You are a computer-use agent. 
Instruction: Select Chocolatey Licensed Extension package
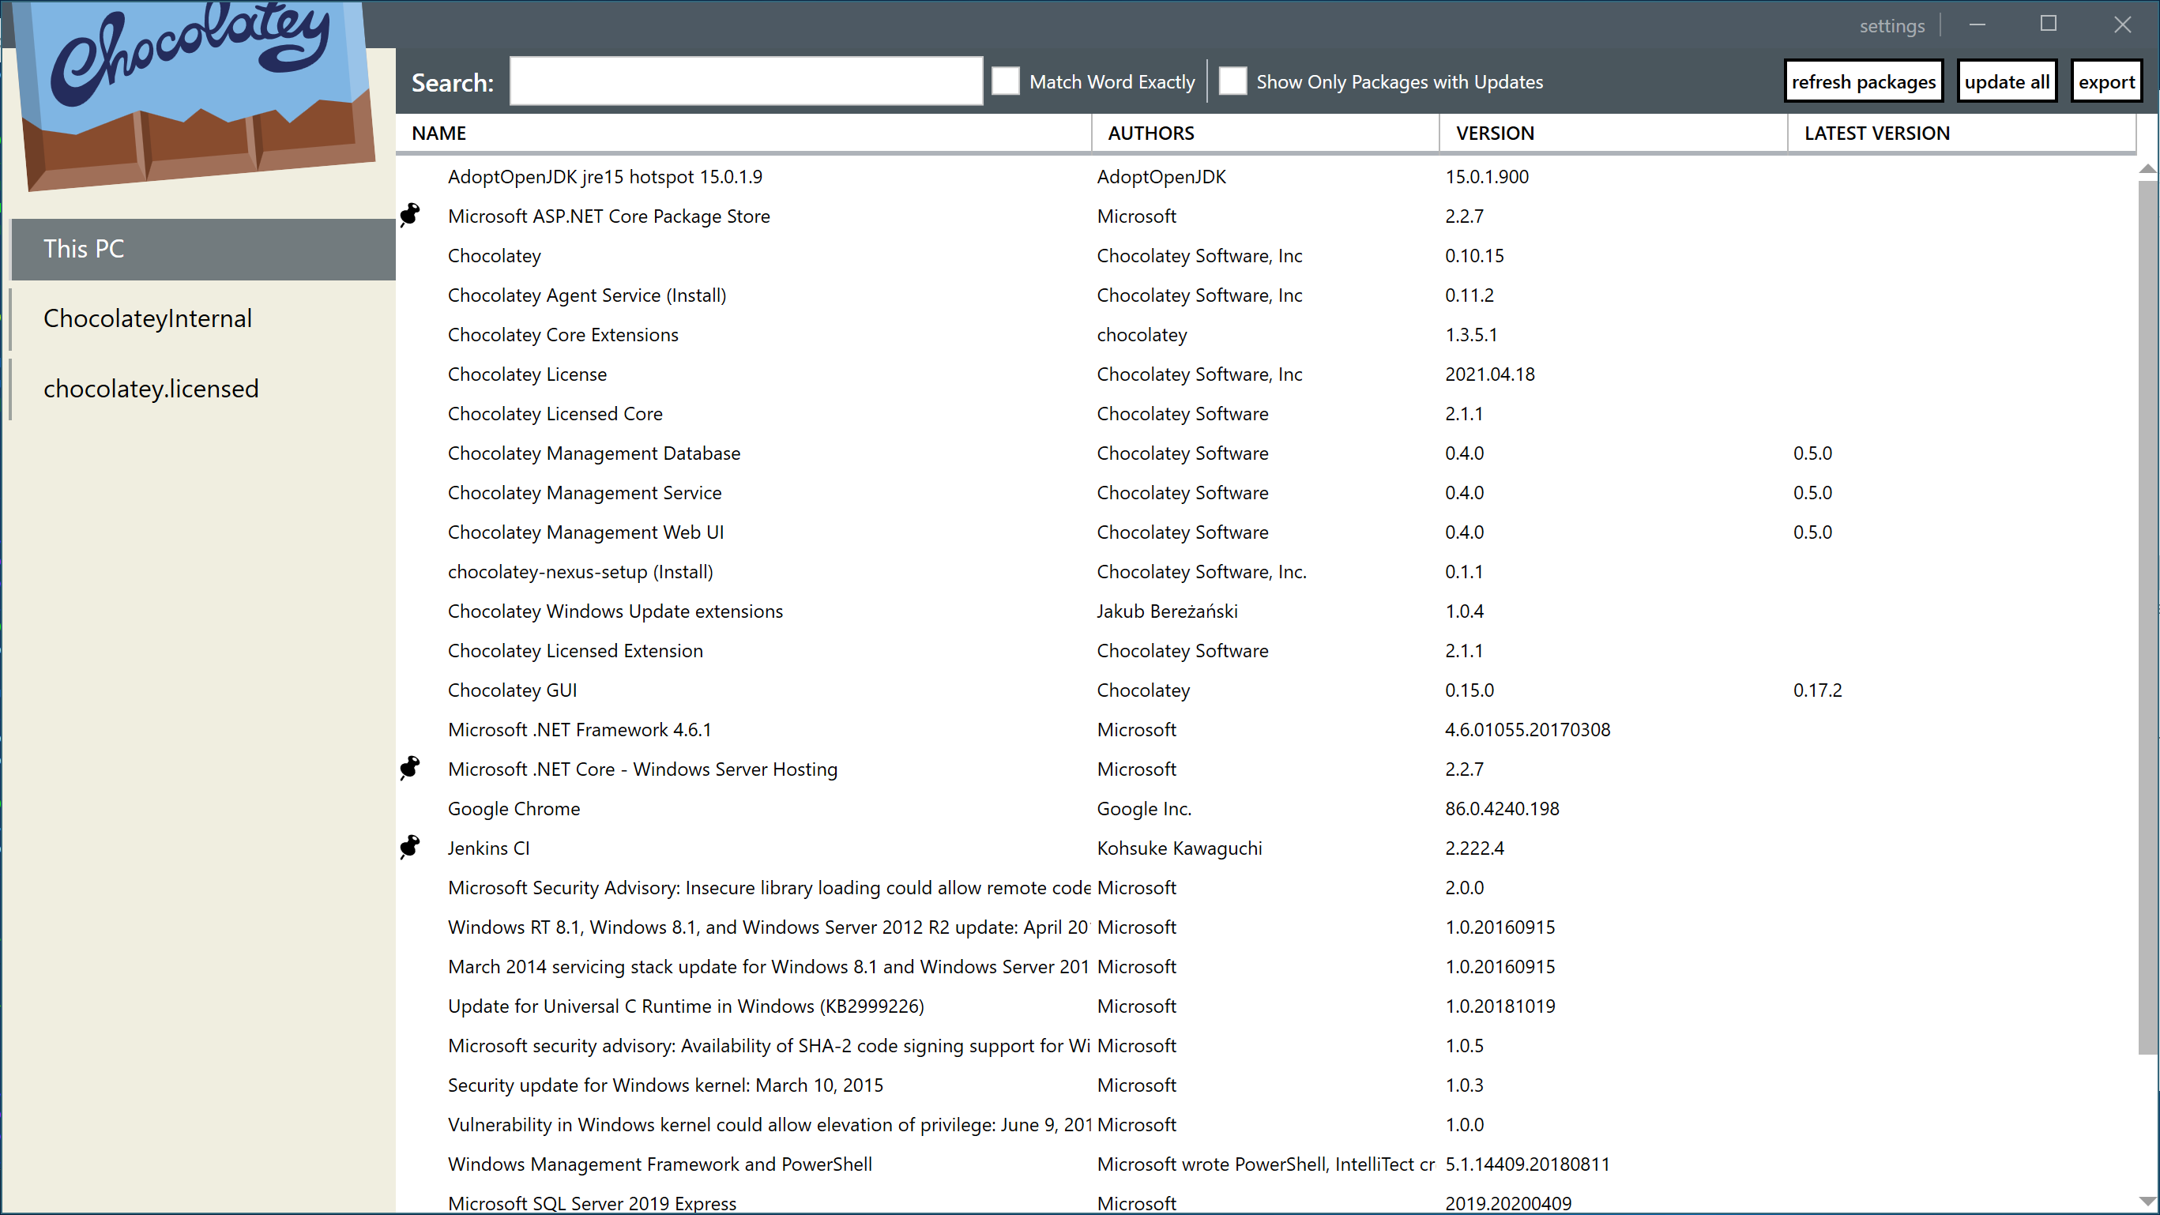tap(1266, 651)
